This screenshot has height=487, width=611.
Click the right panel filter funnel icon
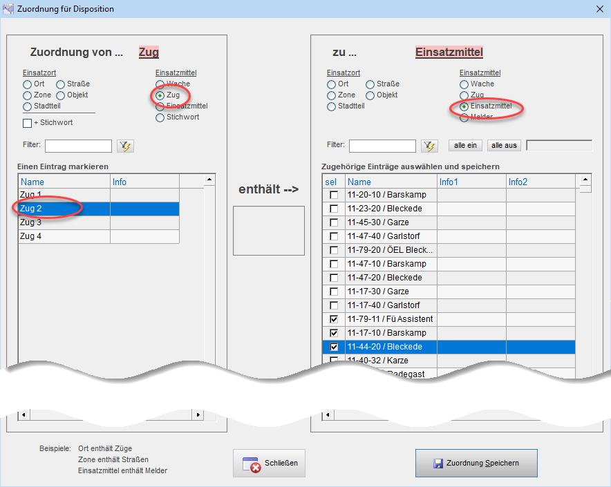pos(429,146)
